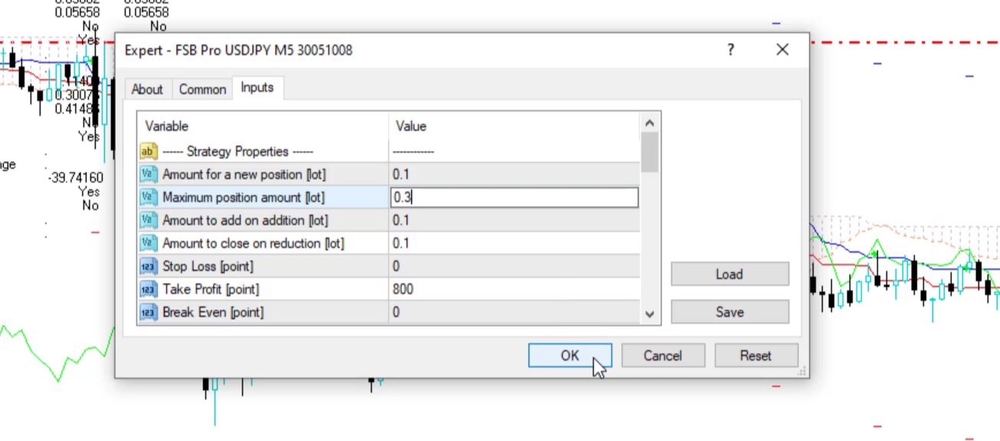Image resolution: width=1000 pixels, height=441 pixels.
Task: Click icon beside Amount to close on reduction
Action: (149, 243)
